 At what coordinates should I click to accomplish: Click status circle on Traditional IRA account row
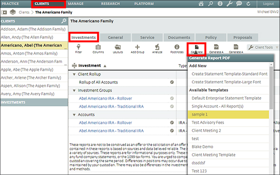pyautogui.click(x=172, y=130)
